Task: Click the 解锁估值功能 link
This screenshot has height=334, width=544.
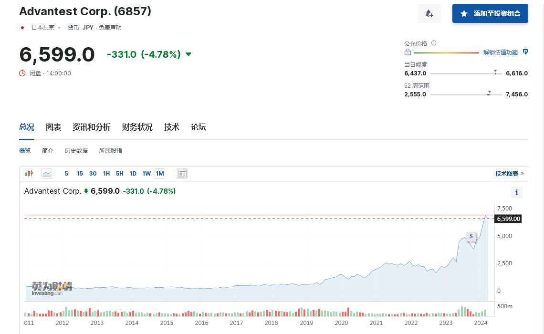Action: (500, 52)
